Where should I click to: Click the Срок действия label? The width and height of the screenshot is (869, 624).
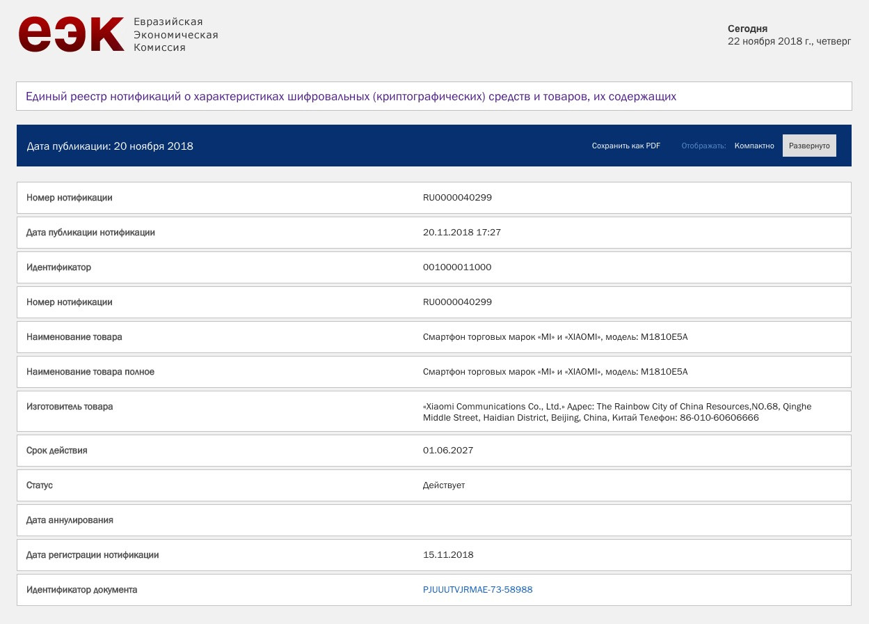click(x=57, y=451)
